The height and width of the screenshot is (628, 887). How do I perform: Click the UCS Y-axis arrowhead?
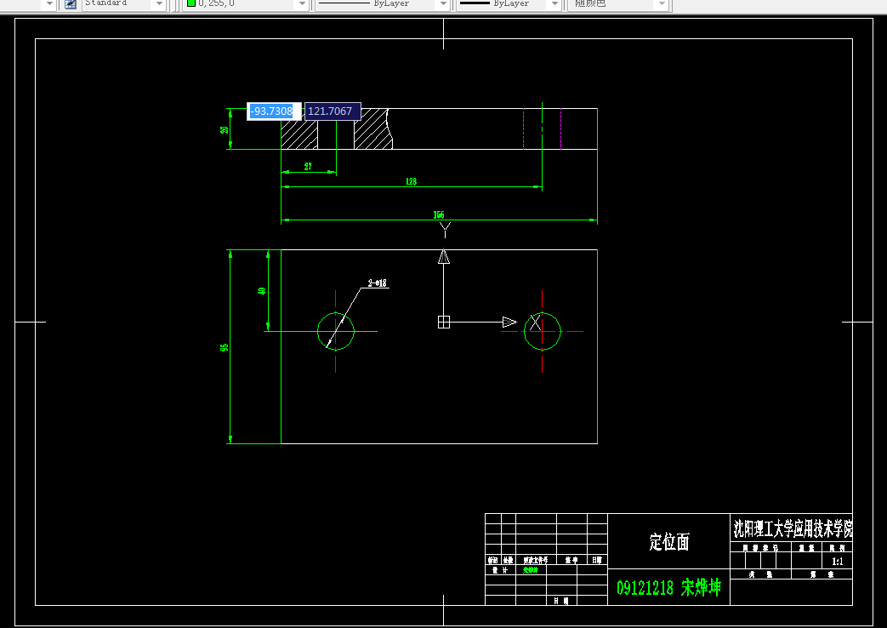(444, 256)
